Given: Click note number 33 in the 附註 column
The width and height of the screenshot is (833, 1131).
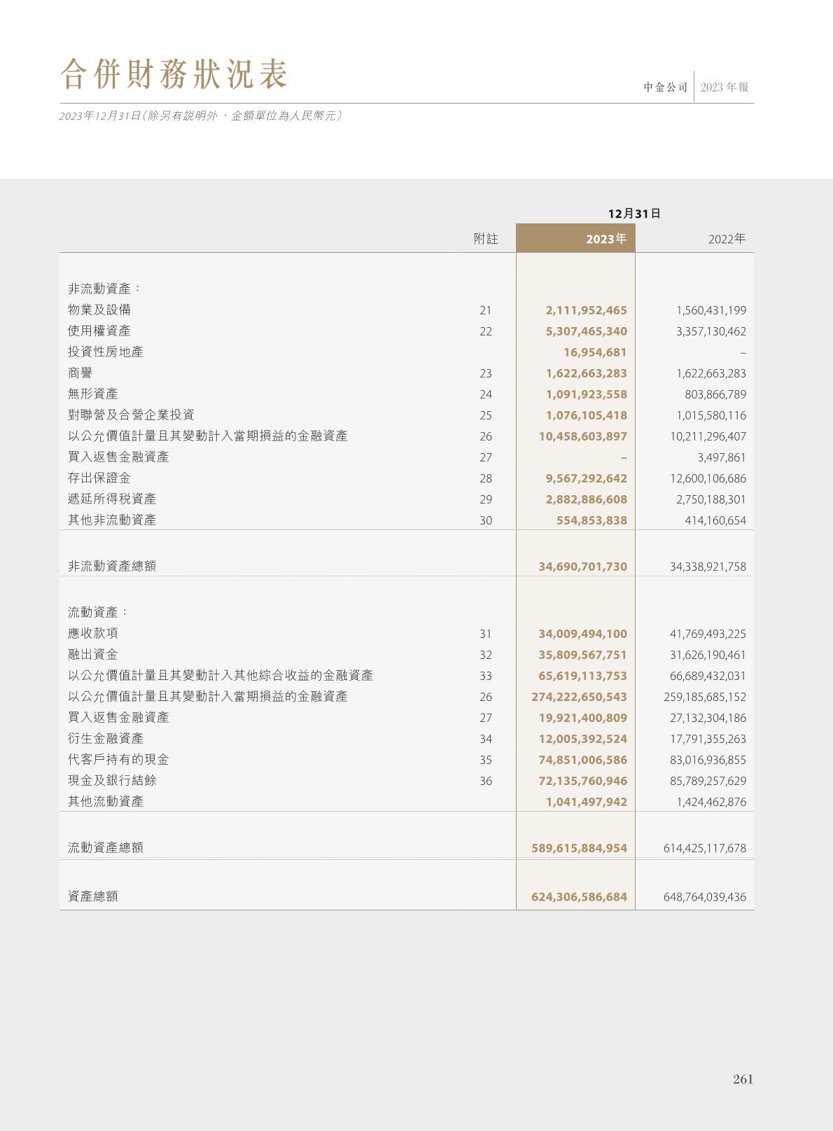Looking at the screenshot, I should 486,676.
